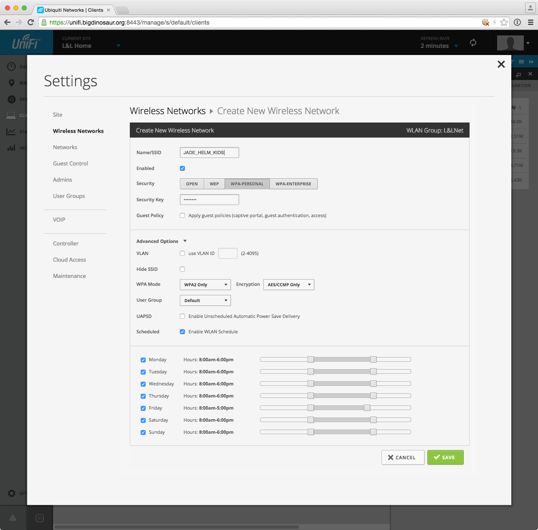Click the green Save button
This screenshot has width=538, height=530.
point(445,457)
